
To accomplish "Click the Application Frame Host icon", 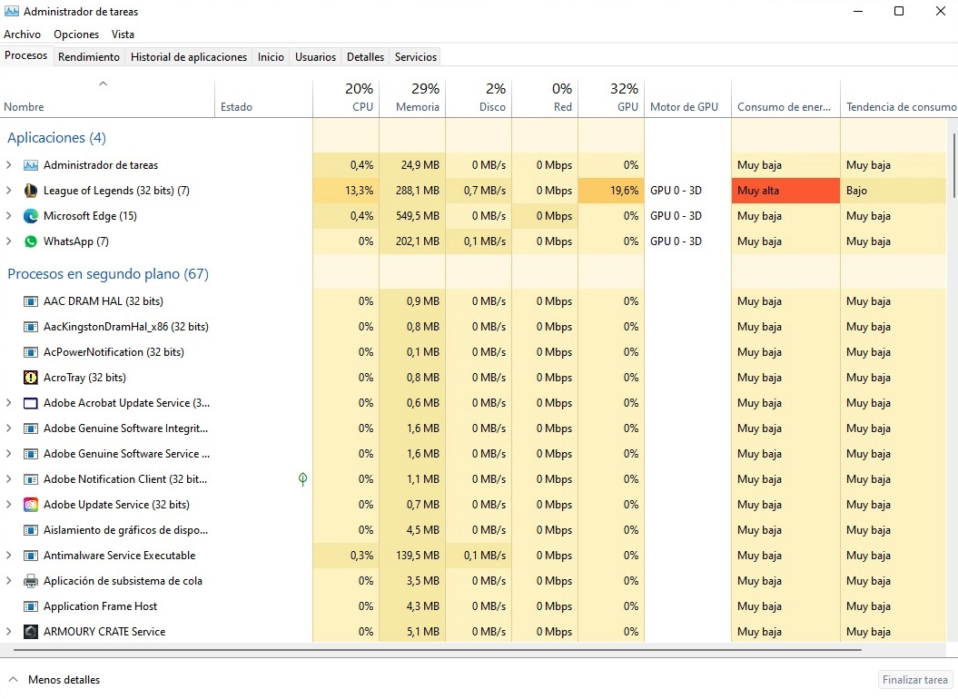I will tap(31, 606).
